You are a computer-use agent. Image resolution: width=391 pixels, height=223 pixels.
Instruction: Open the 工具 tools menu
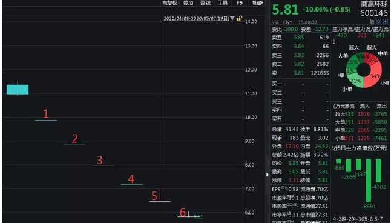pos(223,3)
